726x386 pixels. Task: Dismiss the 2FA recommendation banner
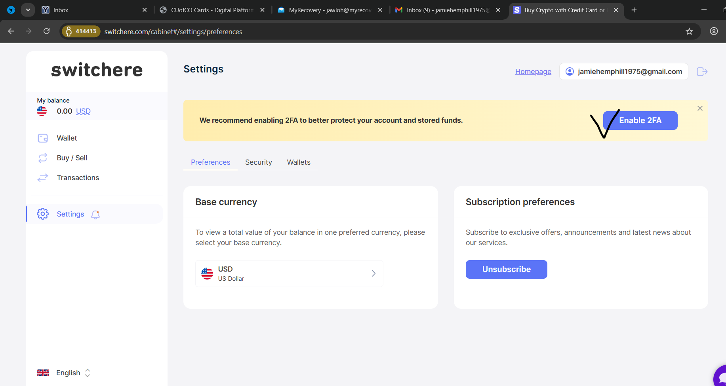(700, 108)
